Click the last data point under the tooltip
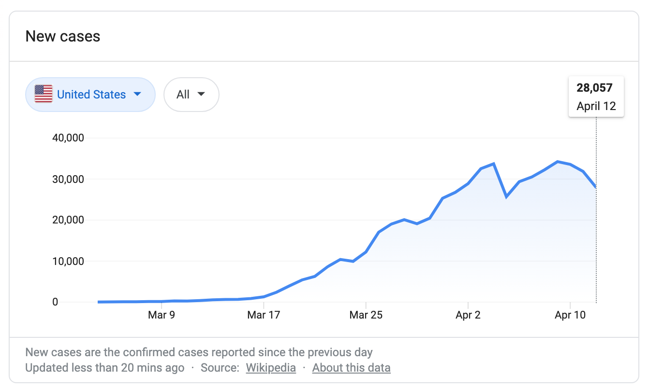This screenshot has width=649, height=389. (596, 187)
